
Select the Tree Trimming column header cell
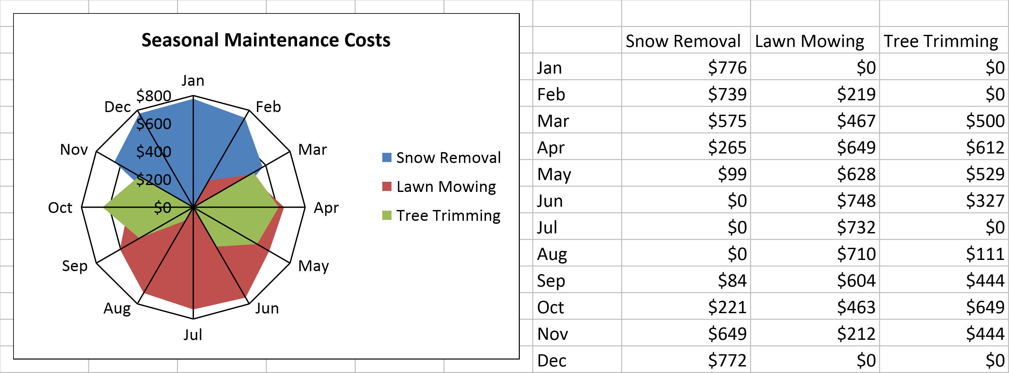(x=943, y=41)
